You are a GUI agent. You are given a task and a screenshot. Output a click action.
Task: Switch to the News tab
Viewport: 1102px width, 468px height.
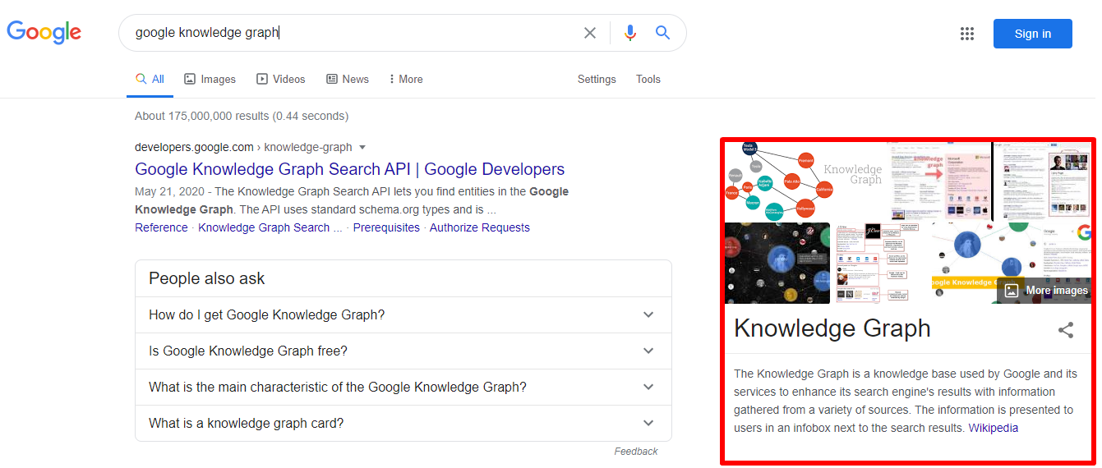coord(348,80)
